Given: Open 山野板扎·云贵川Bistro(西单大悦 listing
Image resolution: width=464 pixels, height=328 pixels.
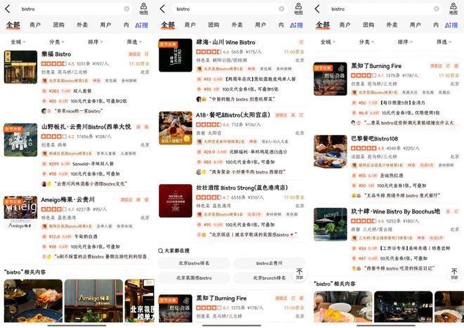Looking at the screenshot, I should click(86, 127).
